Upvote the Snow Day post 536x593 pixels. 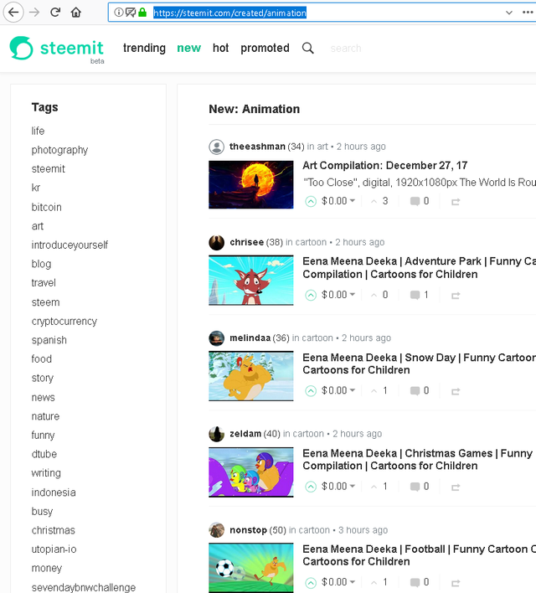[x=311, y=390]
